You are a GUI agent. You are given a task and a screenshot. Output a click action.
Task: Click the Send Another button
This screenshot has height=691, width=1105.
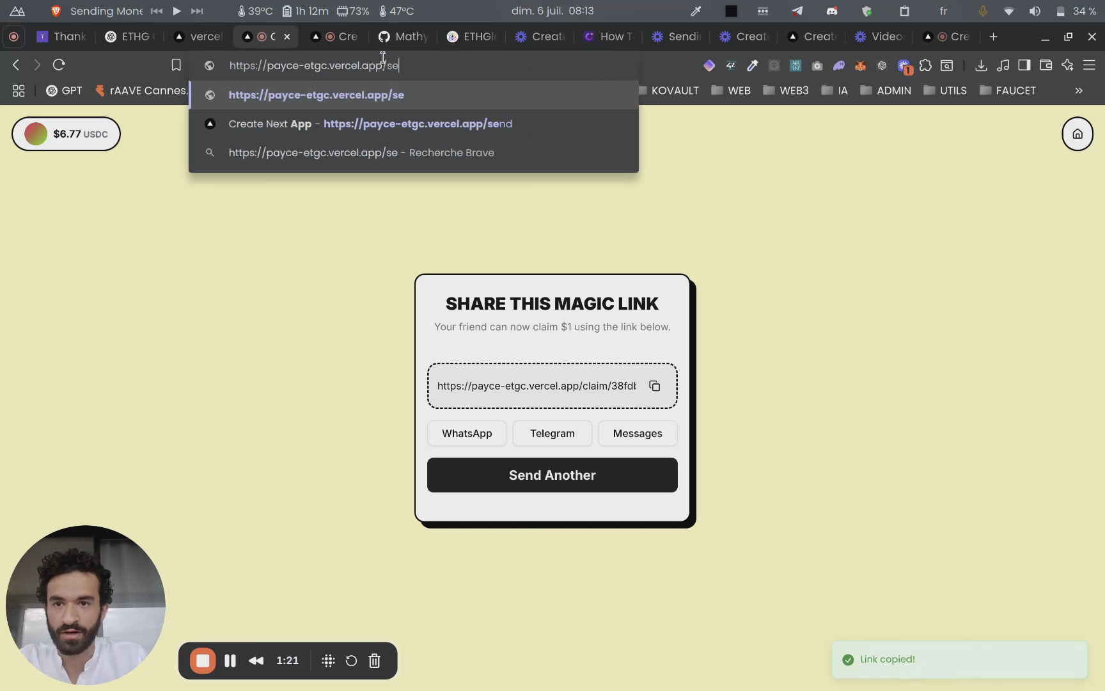[552, 475]
